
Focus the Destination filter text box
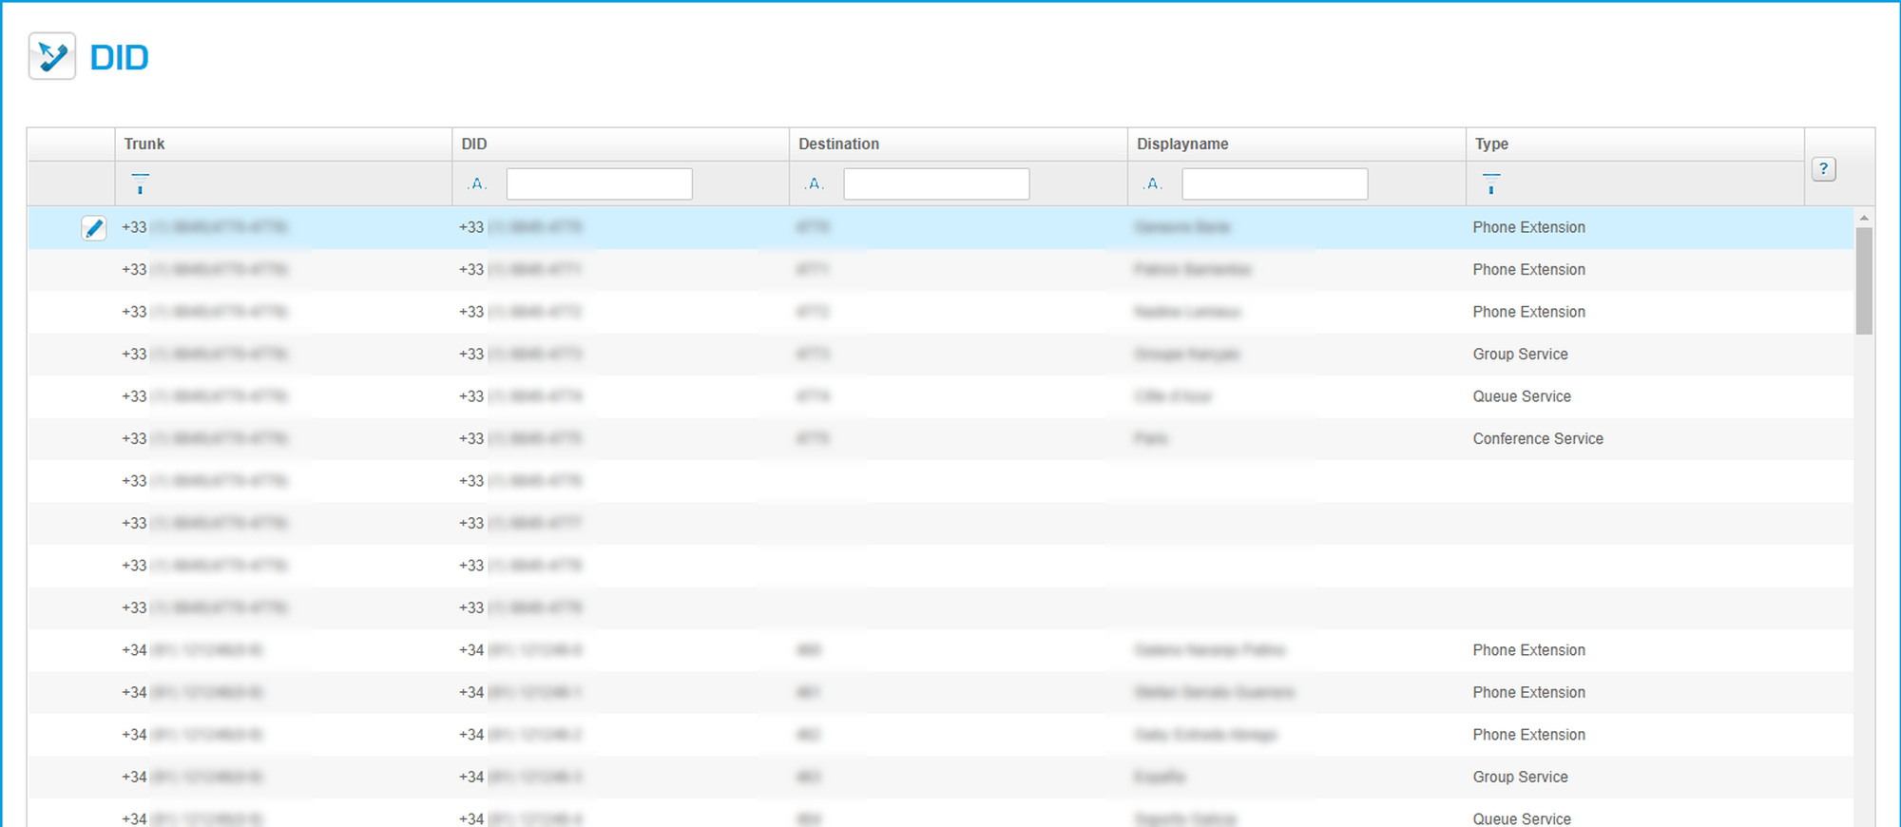click(x=936, y=184)
